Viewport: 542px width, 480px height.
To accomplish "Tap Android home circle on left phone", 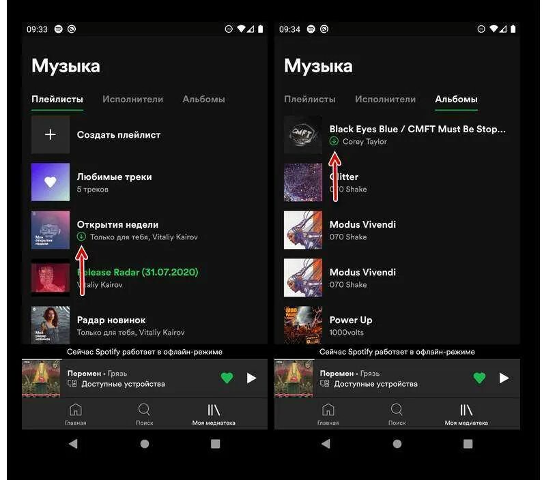I will pyautogui.click(x=145, y=444).
